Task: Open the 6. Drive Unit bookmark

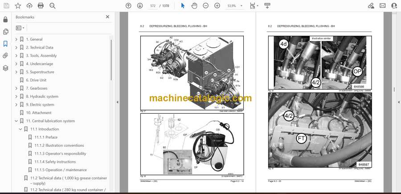Action: tap(37, 80)
